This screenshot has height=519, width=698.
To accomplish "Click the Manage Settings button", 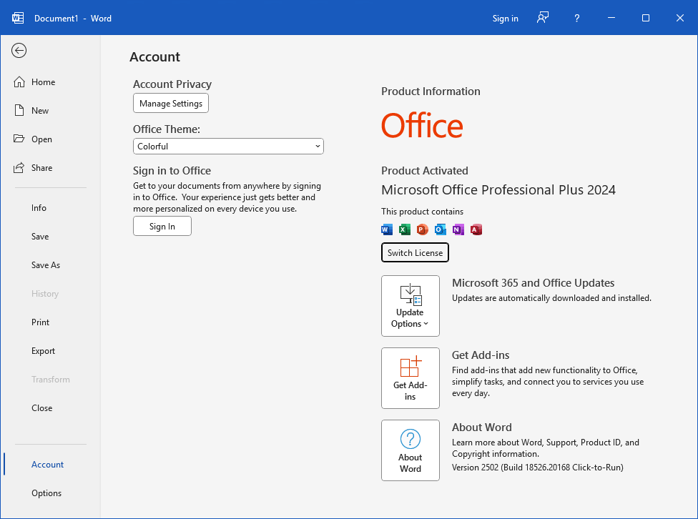I will pos(171,104).
